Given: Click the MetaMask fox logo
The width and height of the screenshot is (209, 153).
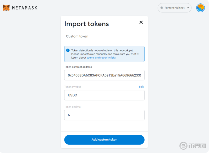Looking at the screenshot, I should click(6, 8).
